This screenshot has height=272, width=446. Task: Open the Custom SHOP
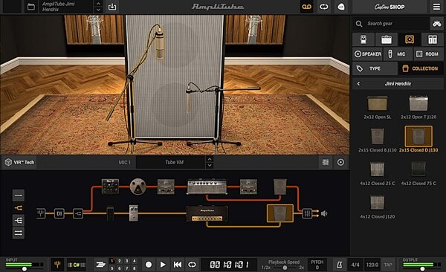[x=389, y=7]
